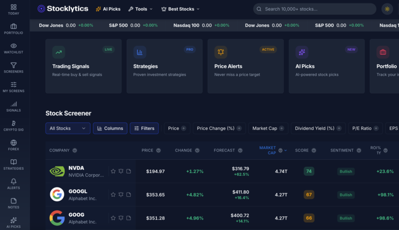The width and height of the screenshot is (399, 230).
Task: Focus the stock search field
Action: click(x=315, y=9)
